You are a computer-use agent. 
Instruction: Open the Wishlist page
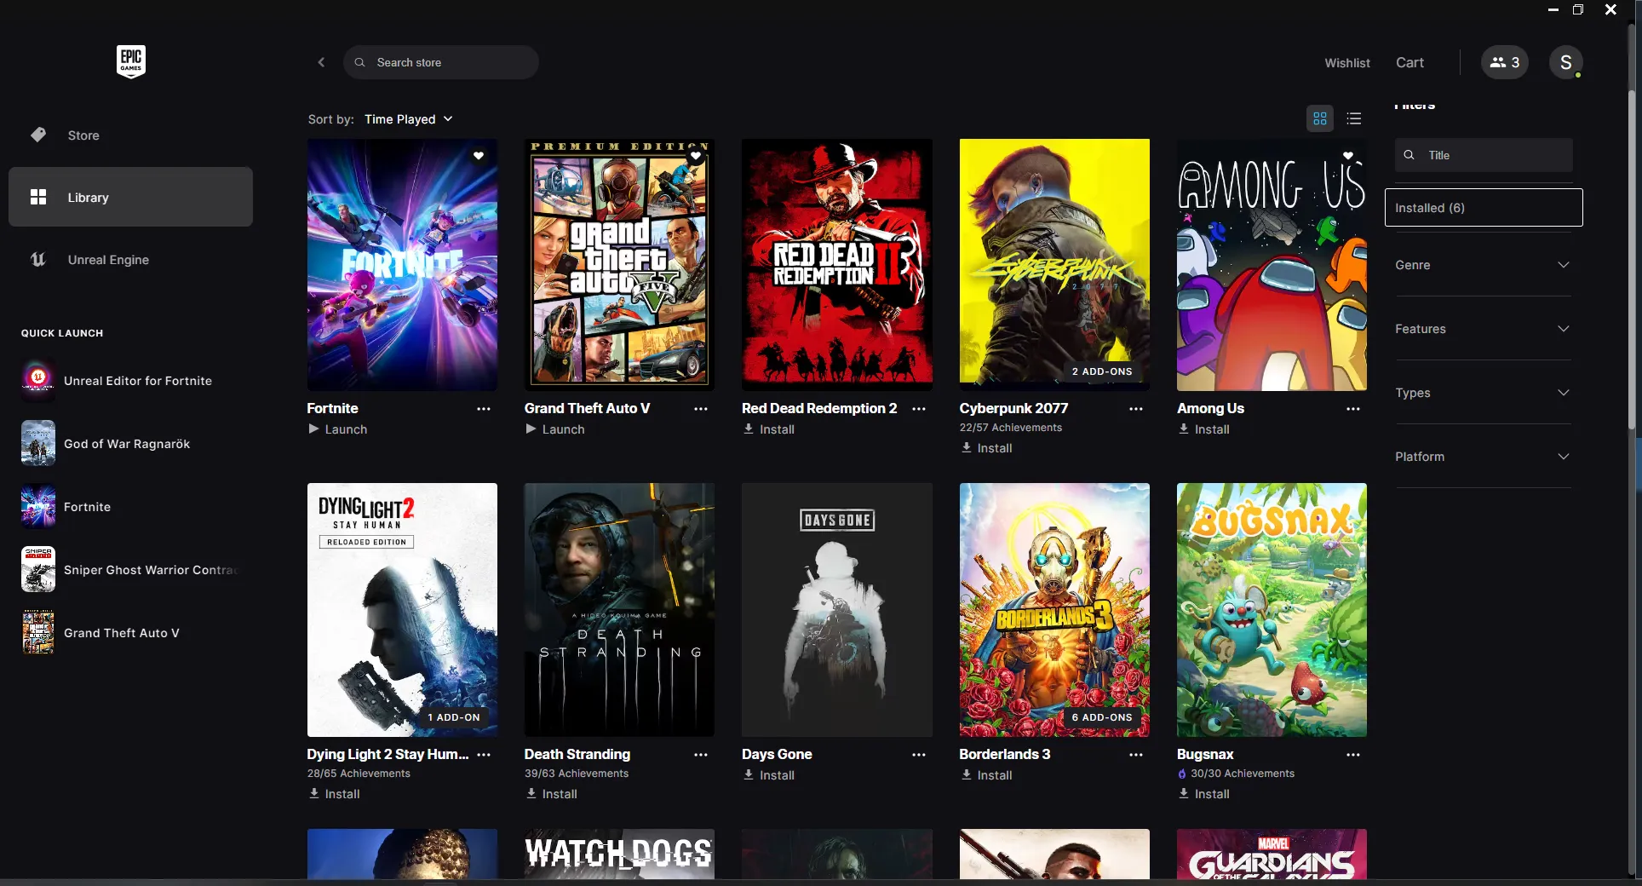pyautogui.click(x=1346, y=62)
